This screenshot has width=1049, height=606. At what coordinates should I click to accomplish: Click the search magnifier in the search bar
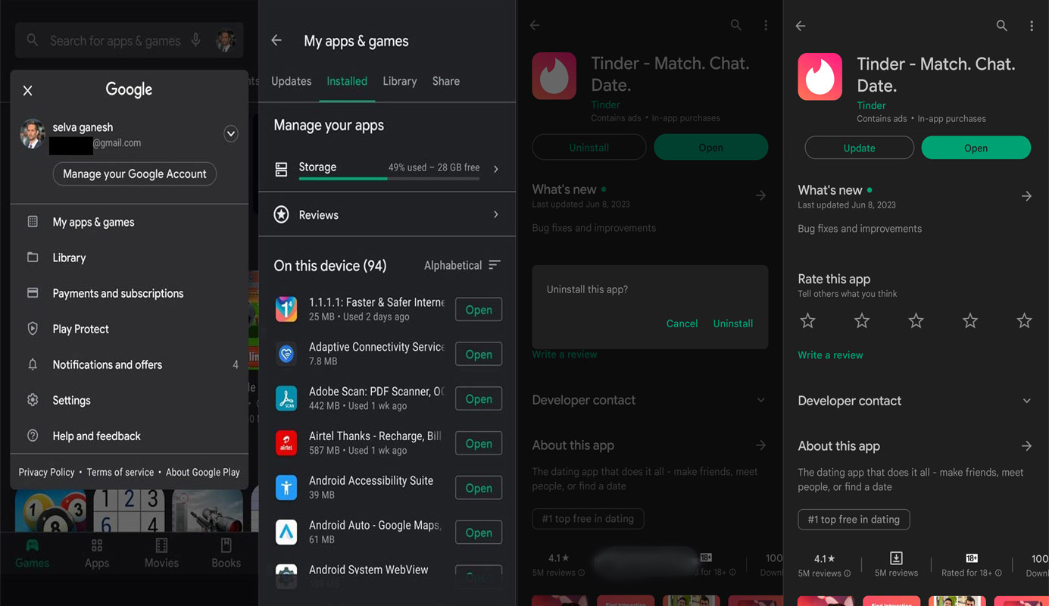tap(33, 40)
